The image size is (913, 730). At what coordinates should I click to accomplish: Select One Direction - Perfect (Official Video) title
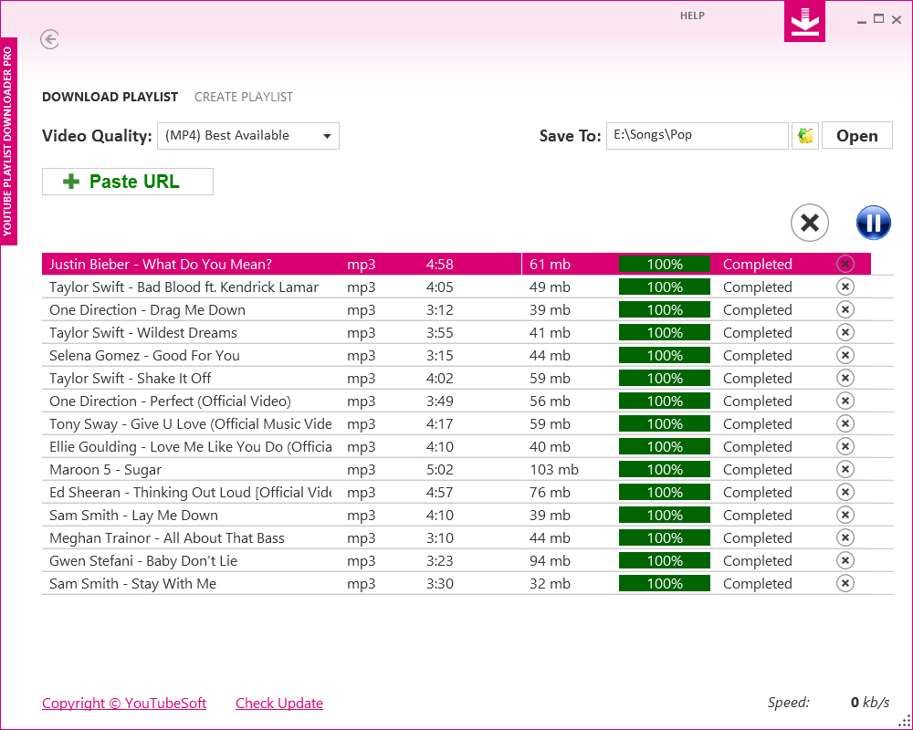(x=170, y=401)
